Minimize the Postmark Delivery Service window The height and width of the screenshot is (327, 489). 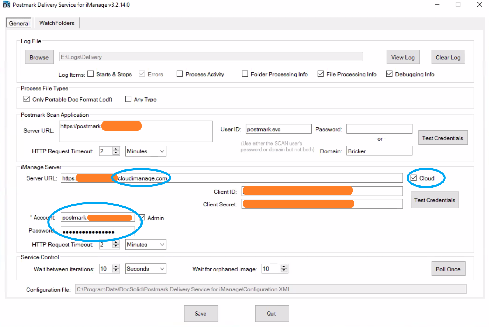(x=437, y=5)
